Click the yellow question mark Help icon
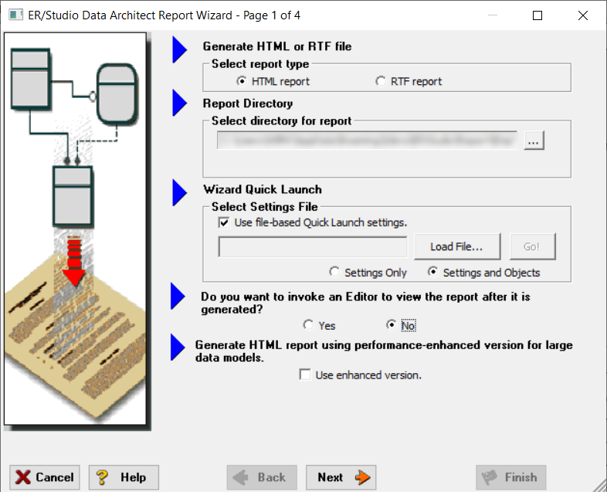This screenshot has height=492, width=607. [x=102, y=477]
